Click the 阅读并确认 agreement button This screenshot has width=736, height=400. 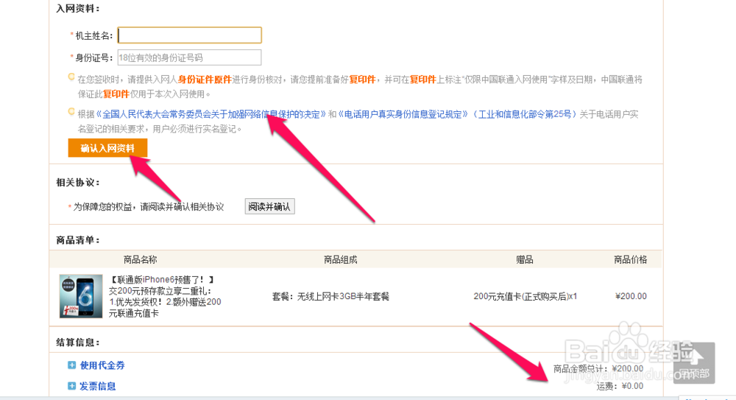pos(269,207)
